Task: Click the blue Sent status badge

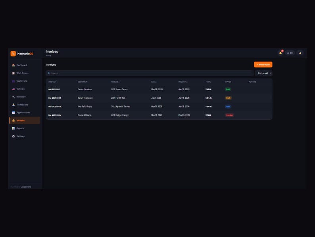Action: 228,107
